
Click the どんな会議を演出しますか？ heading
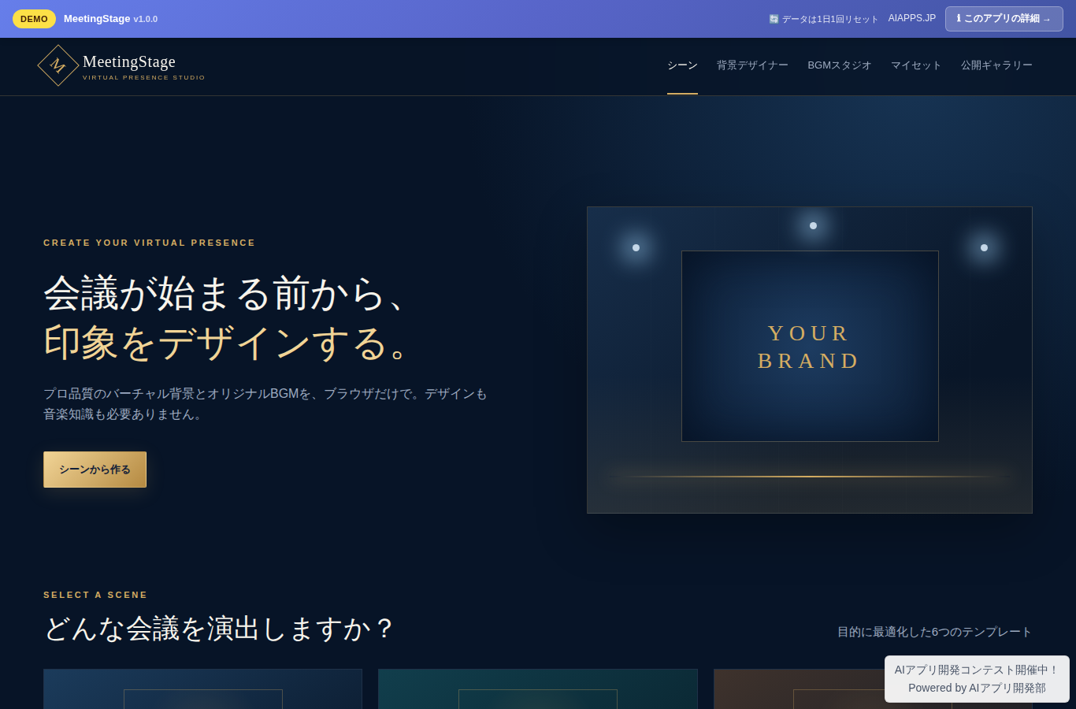220,629
